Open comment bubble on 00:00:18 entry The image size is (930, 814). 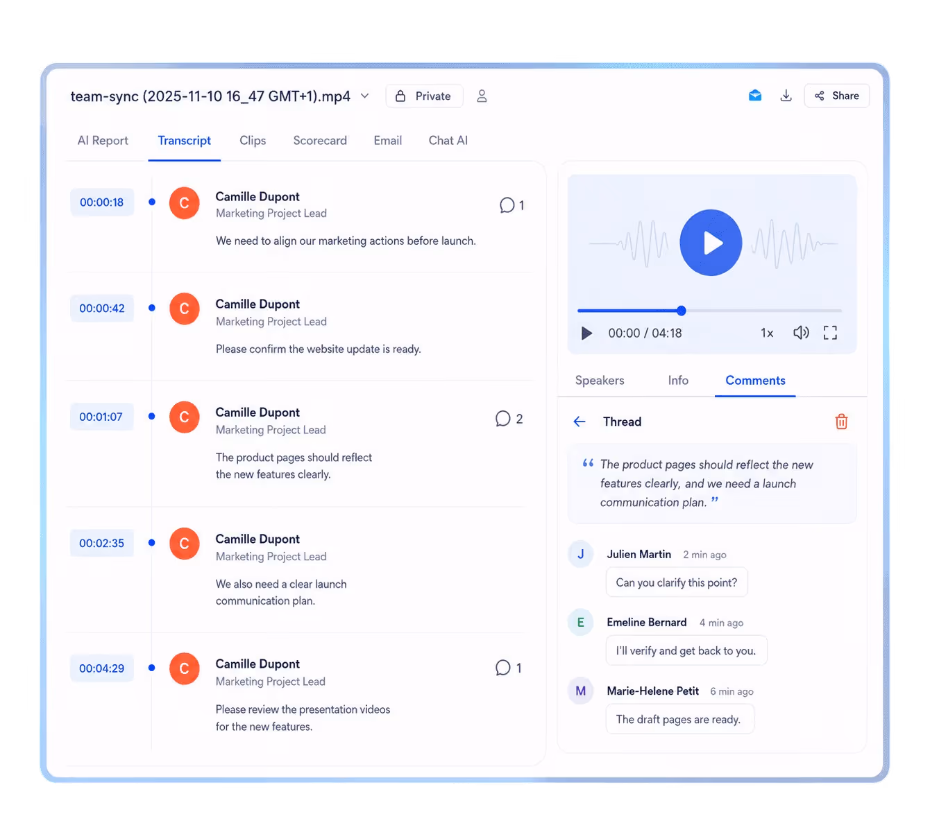(x=511, y=205)
